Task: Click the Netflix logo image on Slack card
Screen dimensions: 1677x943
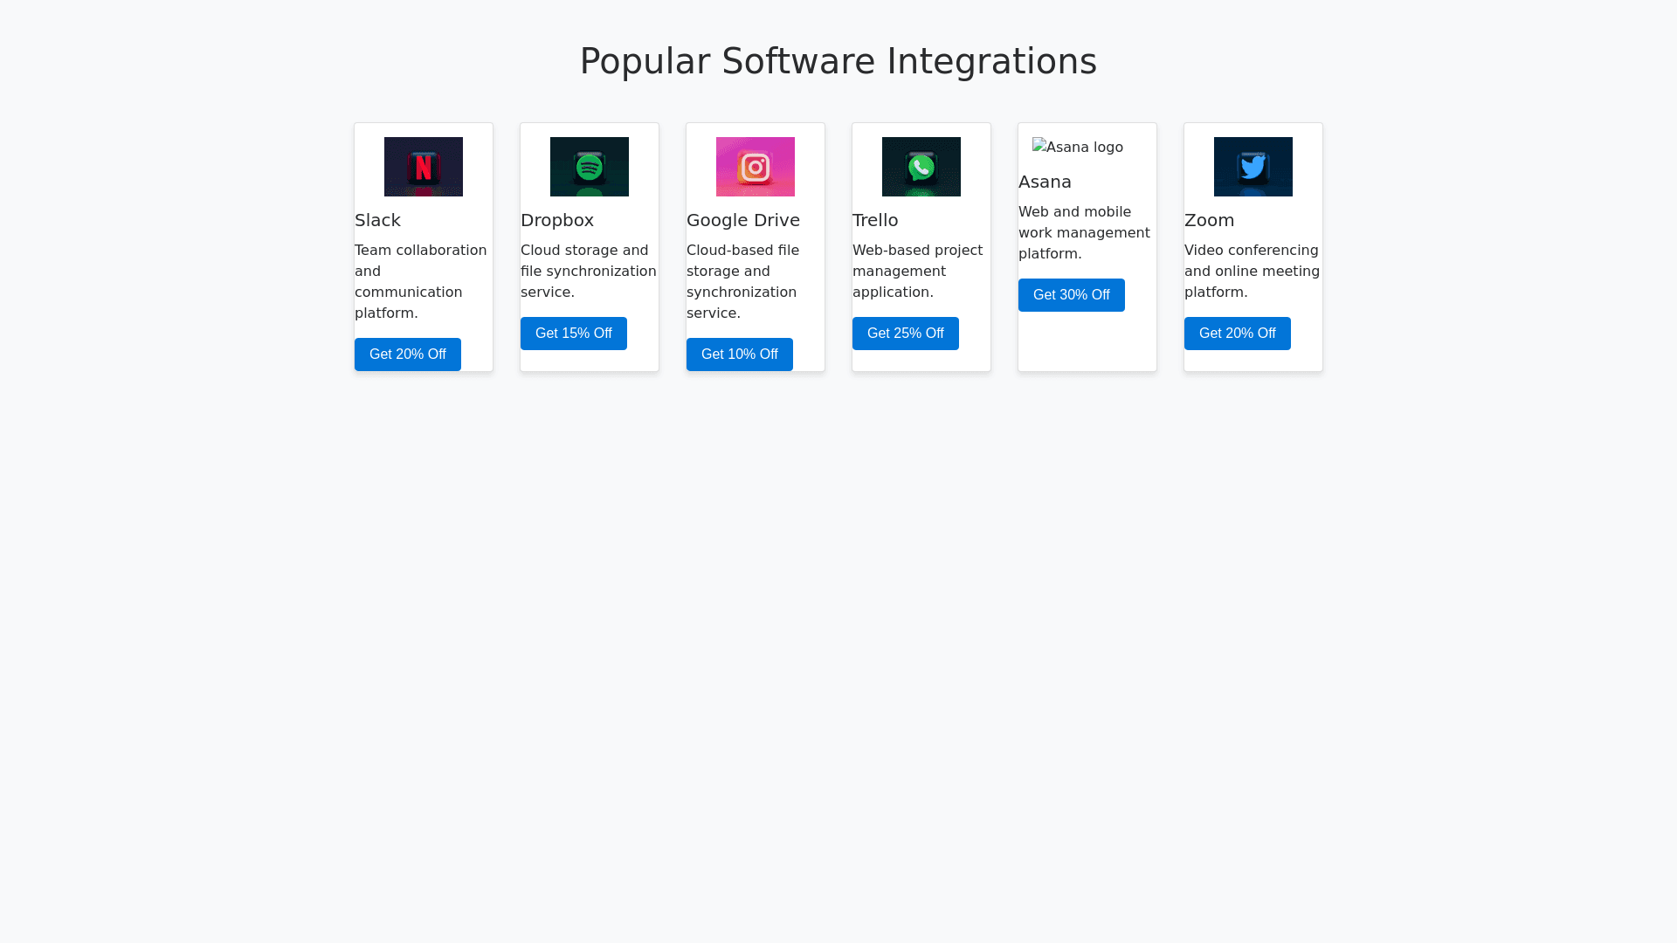Action: [x=424, y=167]
